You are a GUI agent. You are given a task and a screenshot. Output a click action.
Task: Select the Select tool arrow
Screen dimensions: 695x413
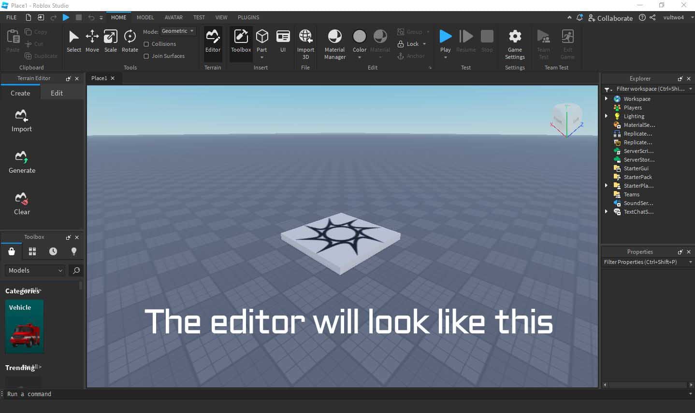(73, 41)
